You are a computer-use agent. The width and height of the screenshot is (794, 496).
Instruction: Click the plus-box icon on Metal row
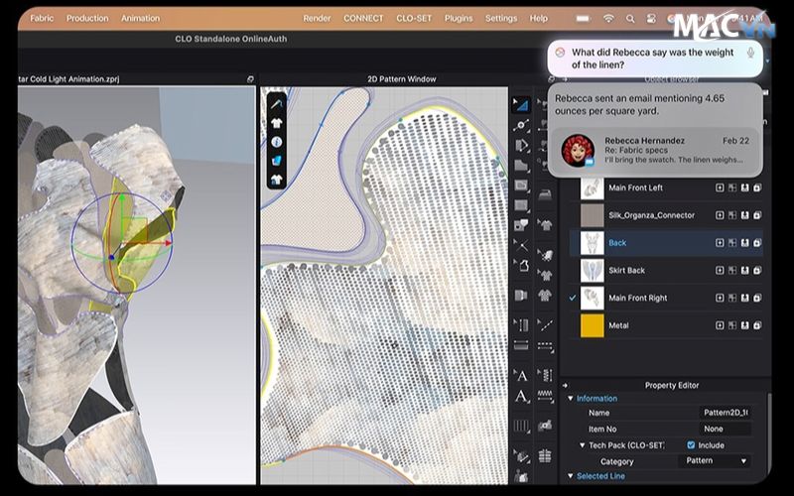click(720, 325)
